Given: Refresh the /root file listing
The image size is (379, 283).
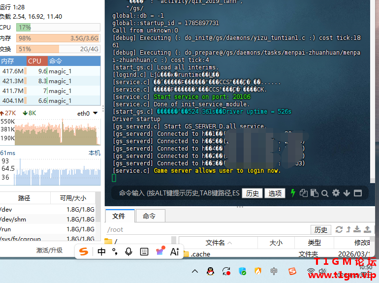Looking at the screenshot, I should pos(339,229).
